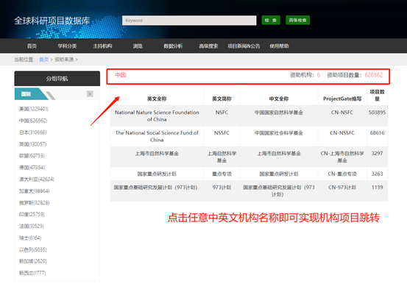Select 日本(310666) in country list
Viewport: 407px width, 292px height.
click(x=32, y=132)
